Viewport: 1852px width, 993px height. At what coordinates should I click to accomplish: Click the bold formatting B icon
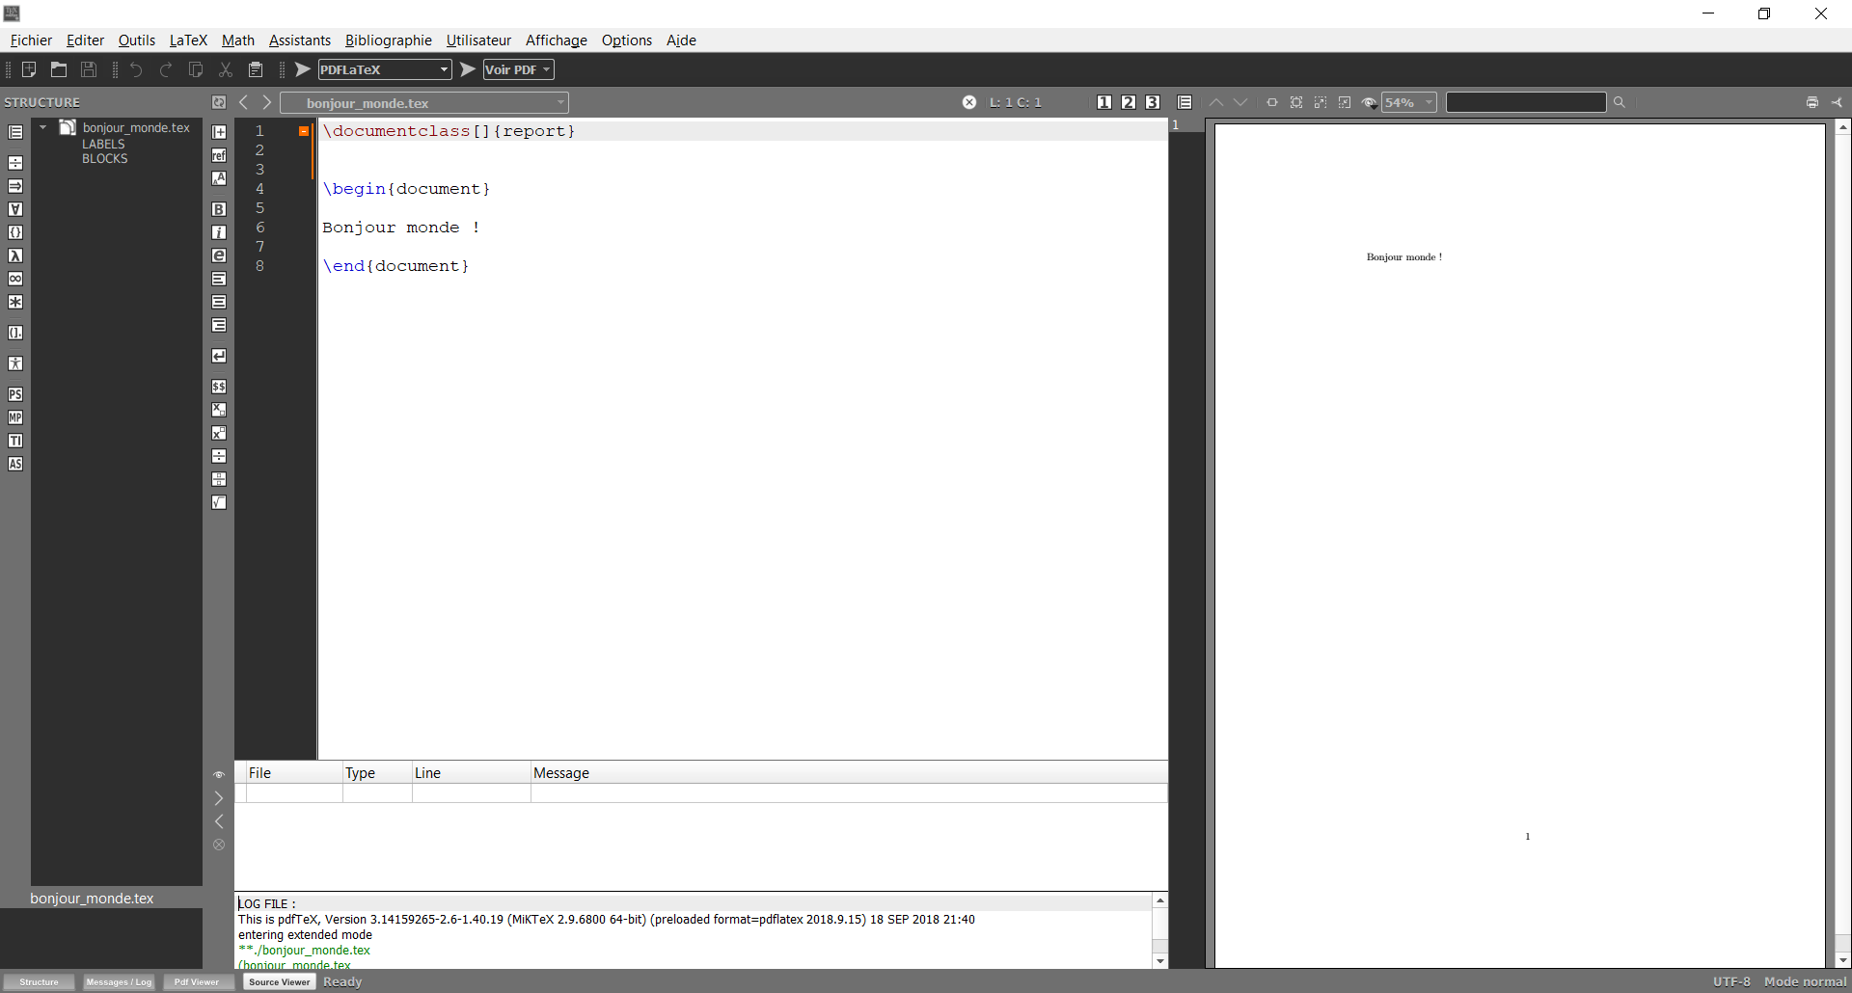[x=219, y=209]
